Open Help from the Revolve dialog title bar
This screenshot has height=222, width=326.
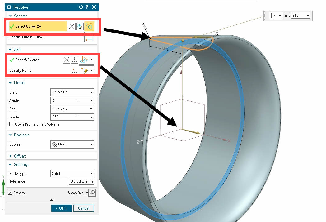tap(87, 7)
